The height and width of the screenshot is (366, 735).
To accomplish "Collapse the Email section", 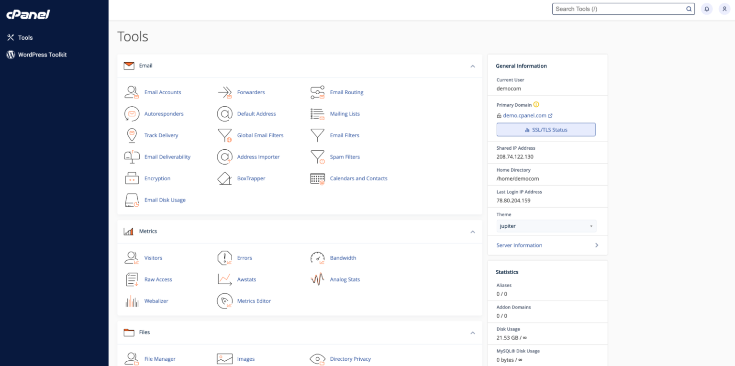I will (472, 66).
